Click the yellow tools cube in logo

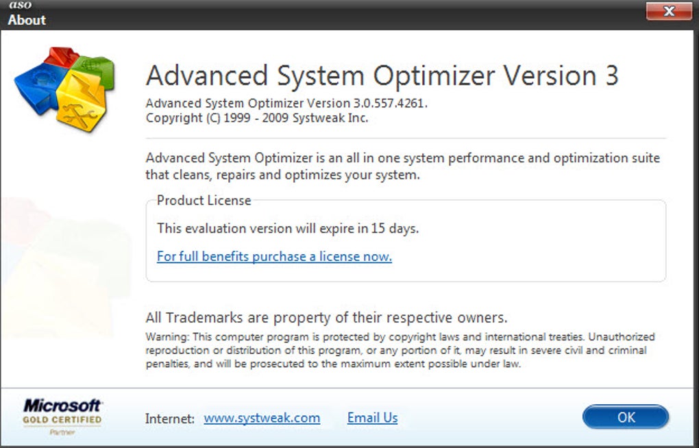coord(82,101)
